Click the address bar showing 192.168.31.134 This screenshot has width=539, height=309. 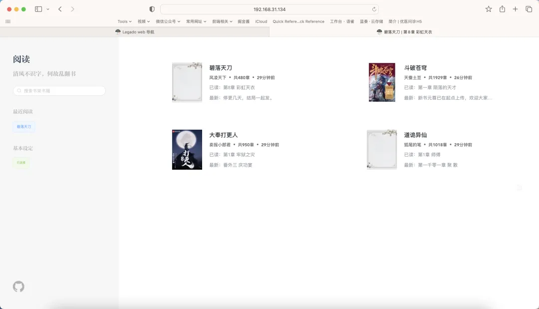tap(269, 9)
